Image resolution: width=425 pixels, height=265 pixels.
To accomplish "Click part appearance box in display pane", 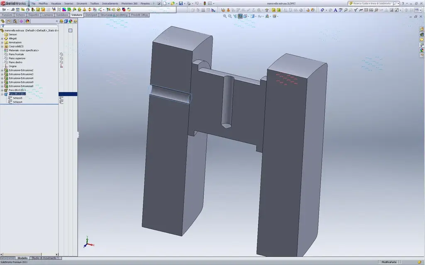I will 71,31.
